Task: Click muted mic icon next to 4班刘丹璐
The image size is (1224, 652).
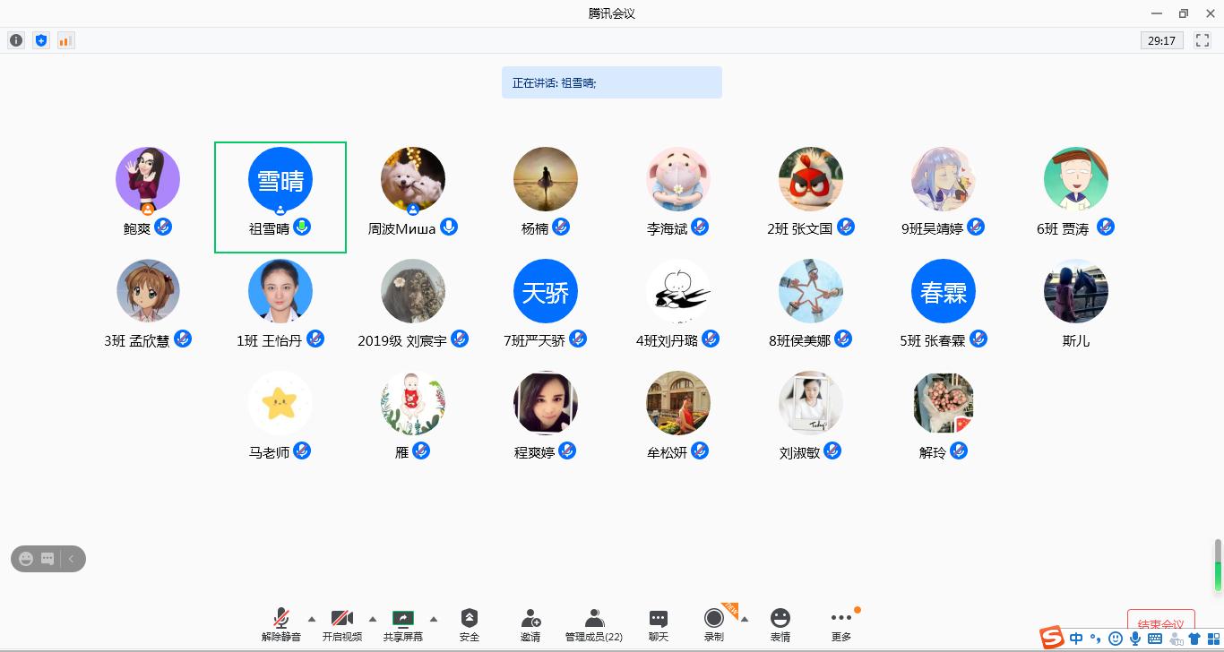Action: [711, 339]
